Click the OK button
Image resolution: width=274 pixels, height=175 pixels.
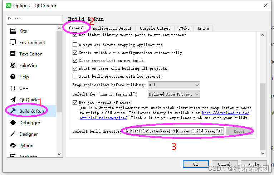[x=196, y=164]
